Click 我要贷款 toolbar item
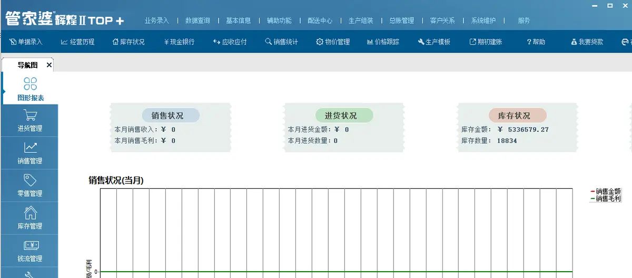The height and width of the screenshot is (278, 632). point(587,42)
